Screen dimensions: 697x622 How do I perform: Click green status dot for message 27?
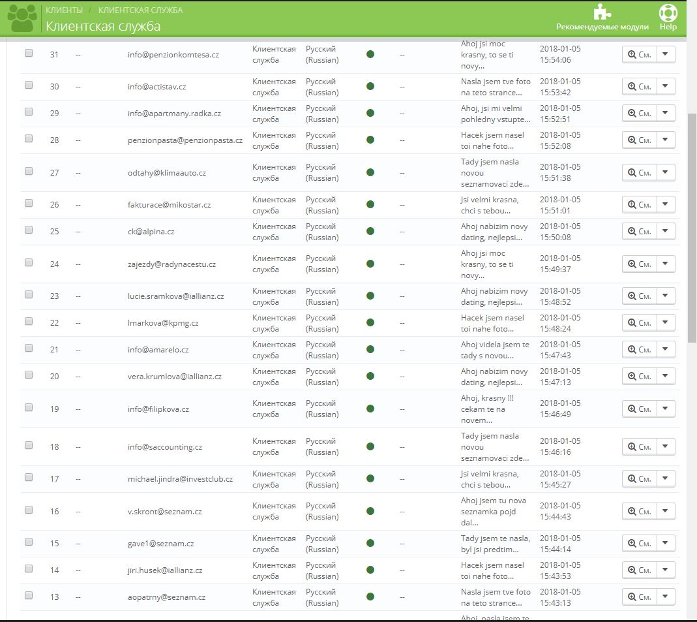coord(370,172)
